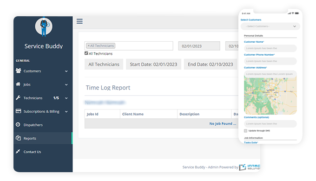
Task: Click the Time Log Report heading
Action: 108,88
